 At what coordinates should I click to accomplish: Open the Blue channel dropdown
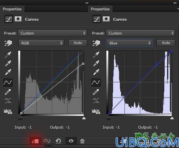129,43
